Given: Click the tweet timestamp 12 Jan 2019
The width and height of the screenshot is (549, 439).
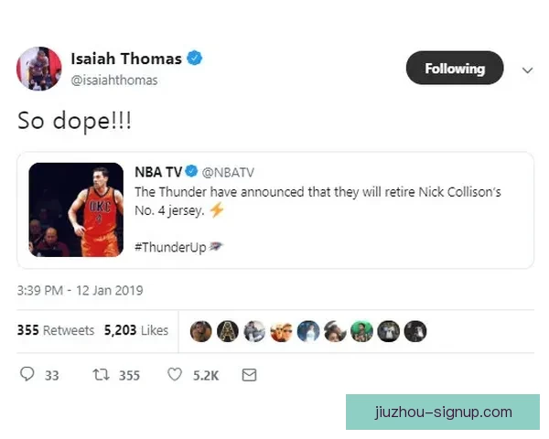Looking at the screenshot, I should (x=81, y=290).
